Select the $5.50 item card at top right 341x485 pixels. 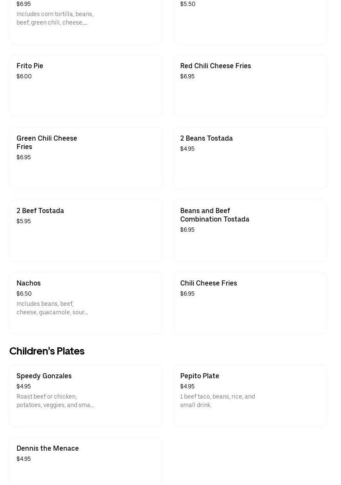(250, 21)
